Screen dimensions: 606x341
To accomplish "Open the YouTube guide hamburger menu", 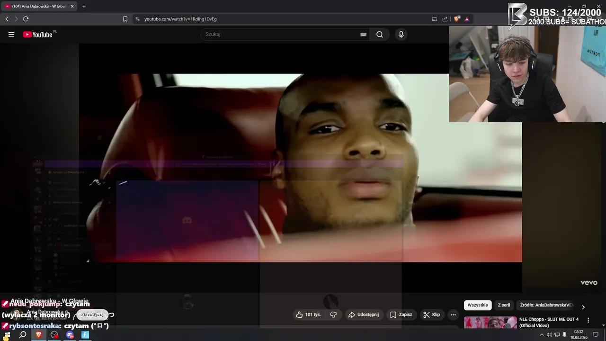I will (x=11, y=34).
